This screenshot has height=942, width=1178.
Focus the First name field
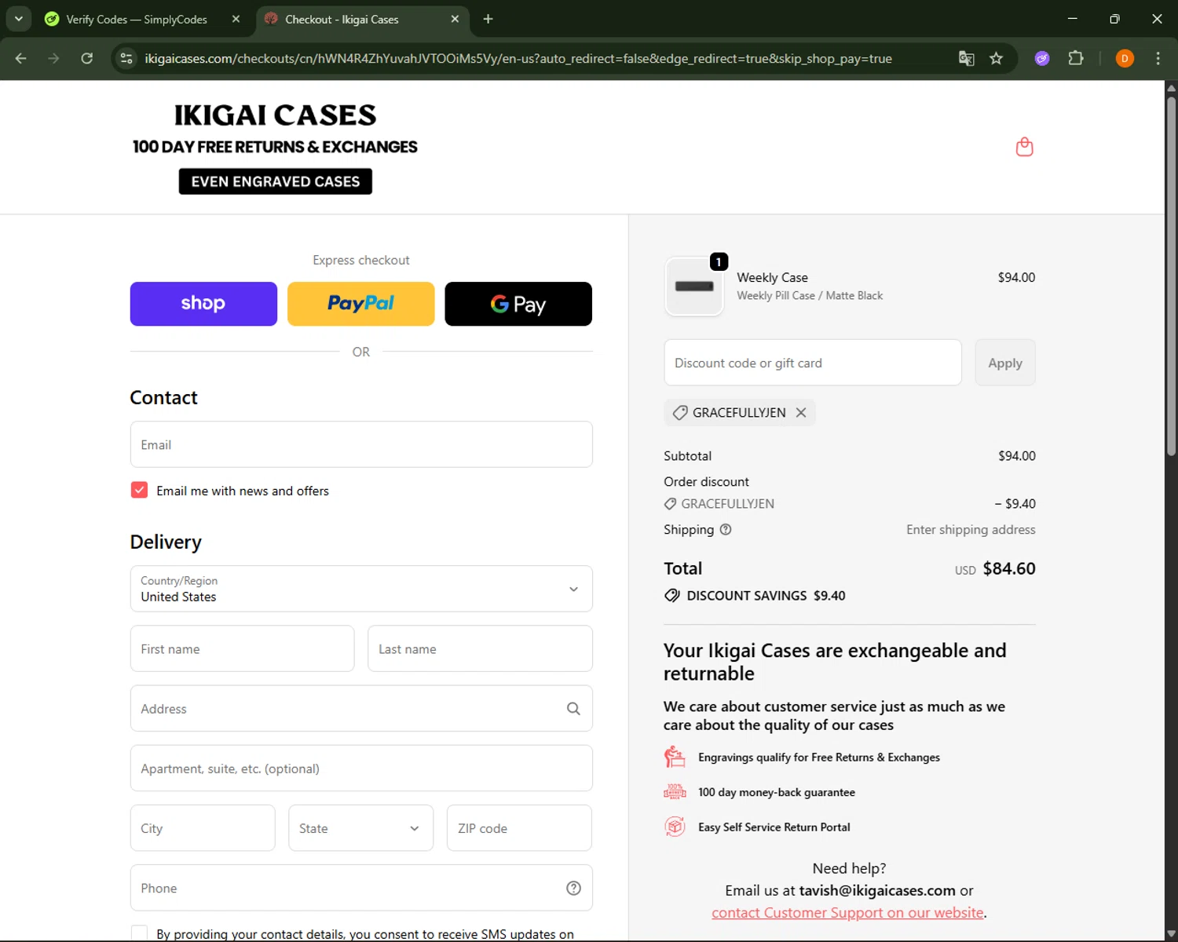242,648
